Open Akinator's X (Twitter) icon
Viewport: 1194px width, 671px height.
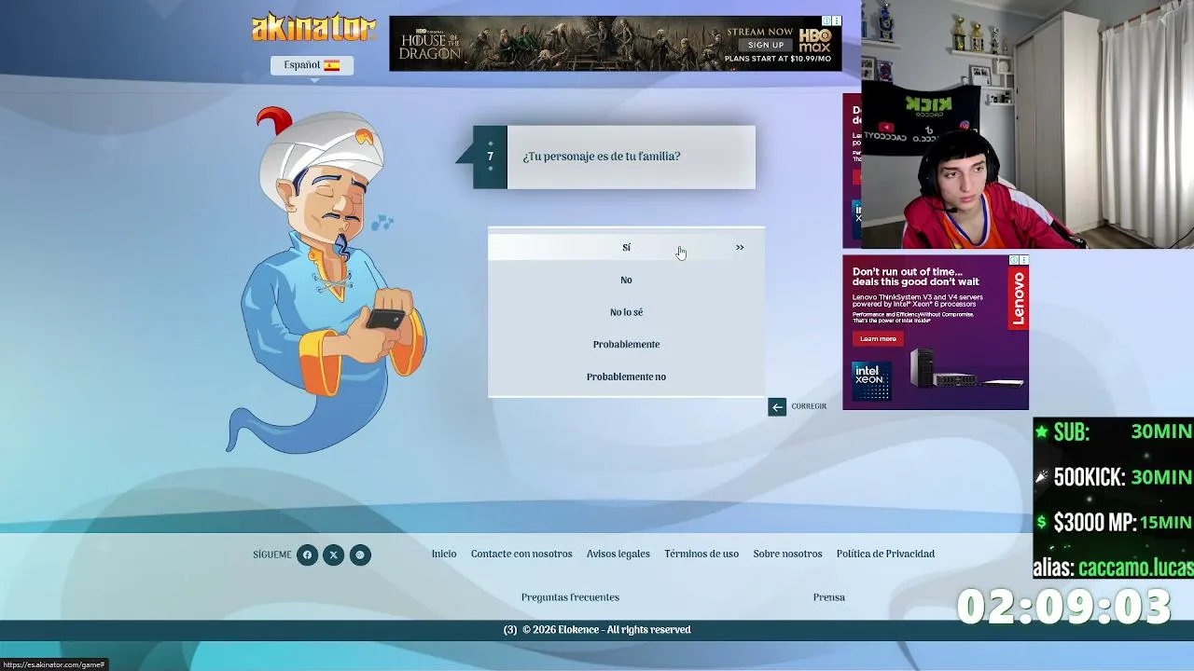click(333, 555)
